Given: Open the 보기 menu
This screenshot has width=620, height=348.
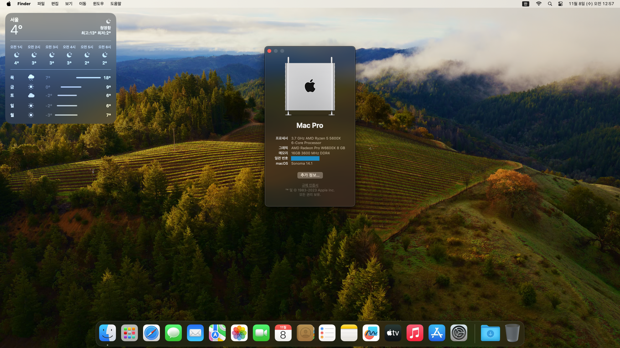Looking at the screenshot, I should 69,4.
